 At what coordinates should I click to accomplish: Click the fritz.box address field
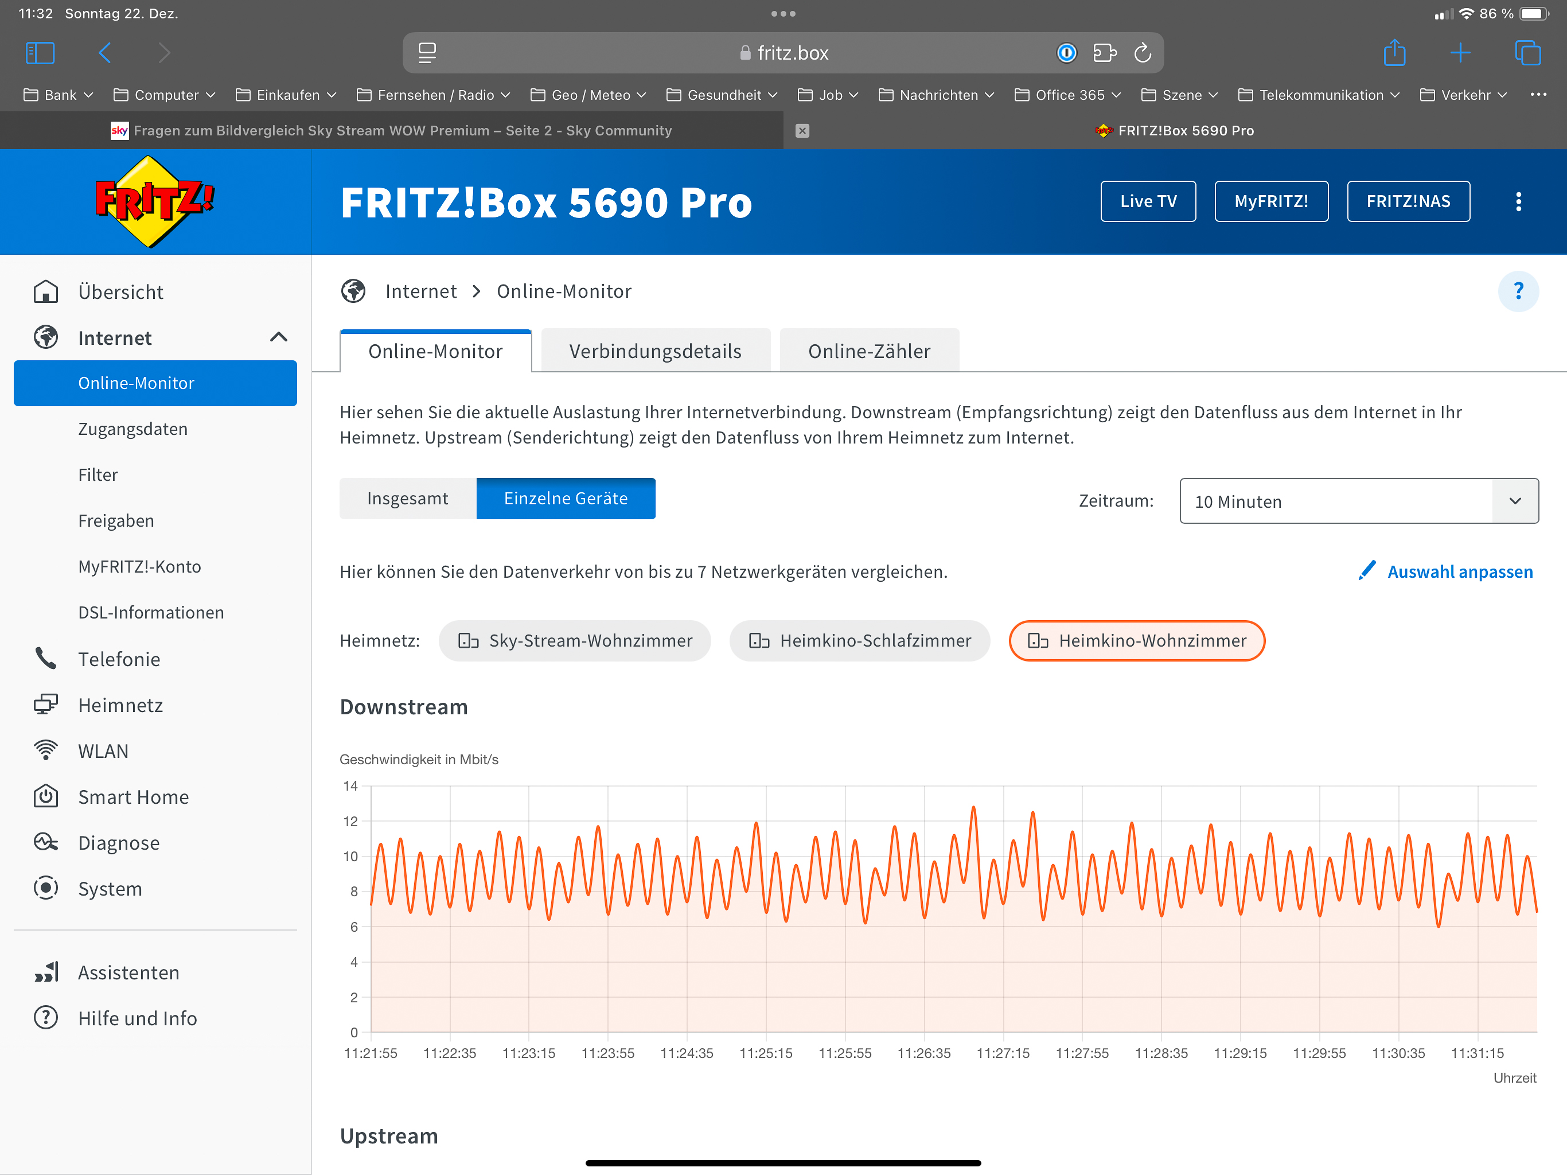pos(783,53)
